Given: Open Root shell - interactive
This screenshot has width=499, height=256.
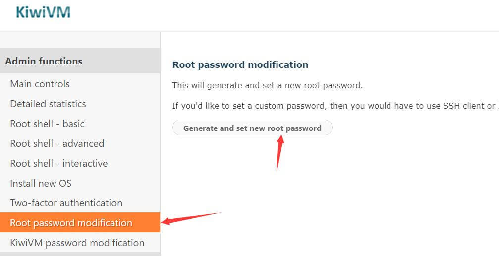Looking at the screenshot, I should click(58, 163).
